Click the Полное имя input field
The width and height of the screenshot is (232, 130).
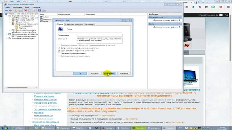pos(100,35)
